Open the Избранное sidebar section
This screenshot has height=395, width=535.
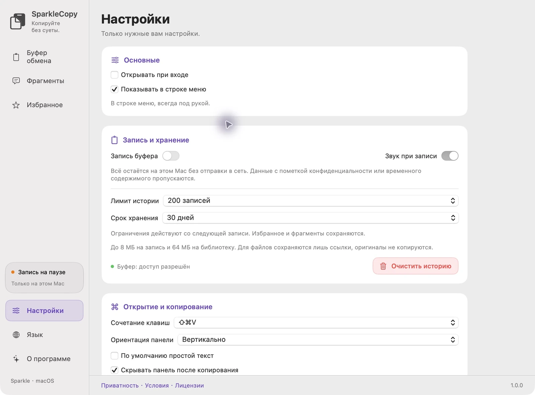(44, 105)
